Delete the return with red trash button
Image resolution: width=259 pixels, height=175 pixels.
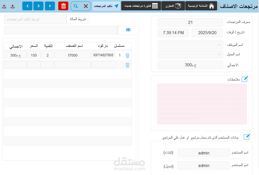[63, 6]
